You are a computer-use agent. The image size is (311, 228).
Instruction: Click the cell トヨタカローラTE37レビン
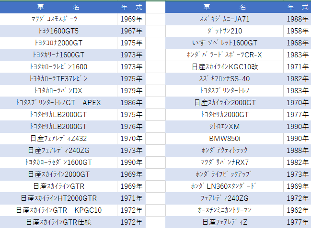pos(58,79)
